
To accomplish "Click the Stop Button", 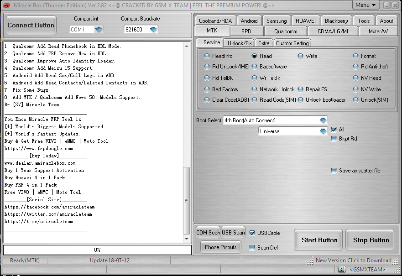I will [370, 240].
